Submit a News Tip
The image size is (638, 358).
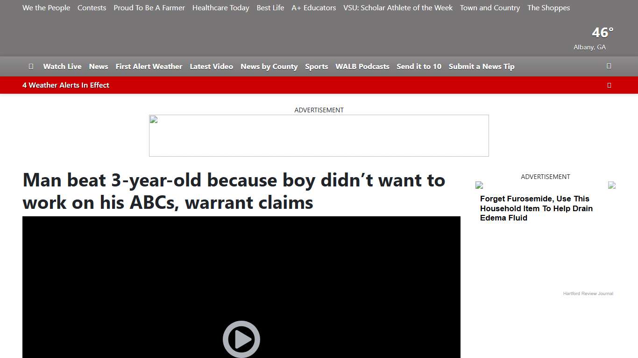pos(481,66)
